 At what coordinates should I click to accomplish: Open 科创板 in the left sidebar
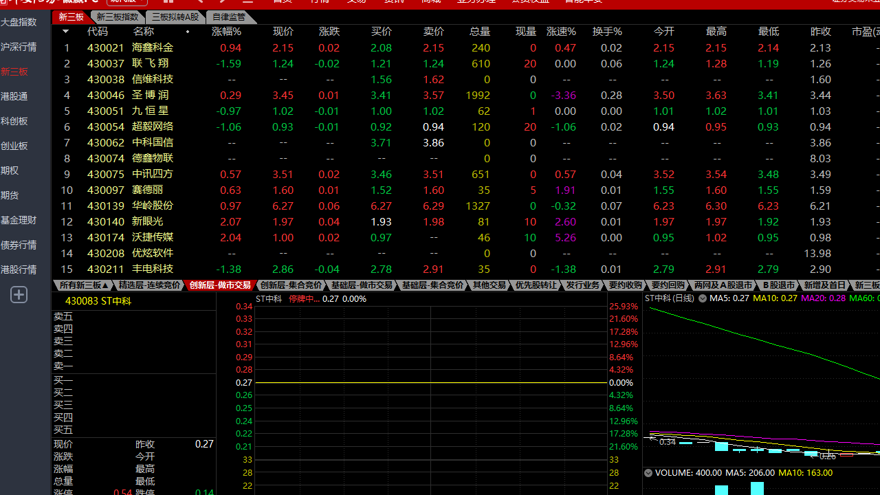coord(14,121)
